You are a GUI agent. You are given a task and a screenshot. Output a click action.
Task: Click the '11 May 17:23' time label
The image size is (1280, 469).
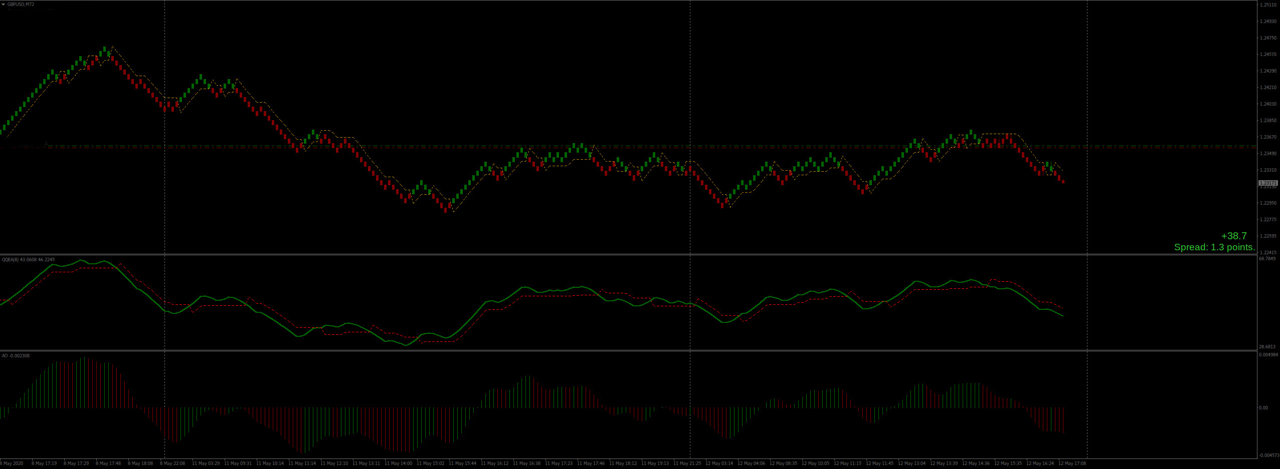click(x=559, y=463)
